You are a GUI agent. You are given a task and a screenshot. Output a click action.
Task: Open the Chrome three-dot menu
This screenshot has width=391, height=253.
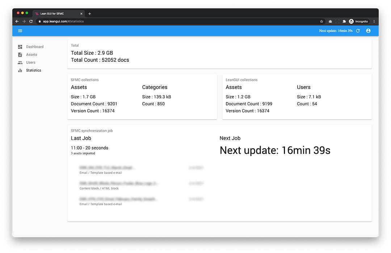(x=374, y=21)
